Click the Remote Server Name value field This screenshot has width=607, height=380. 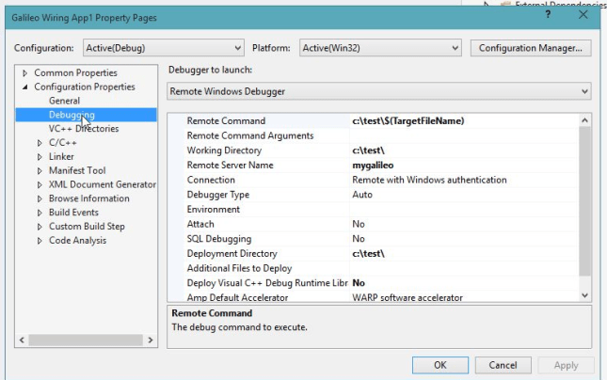[461, 165]
